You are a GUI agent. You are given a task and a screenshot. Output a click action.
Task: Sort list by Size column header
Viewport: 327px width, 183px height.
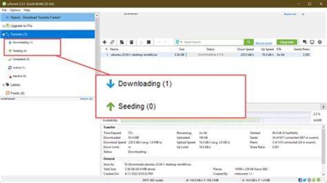[x=182, y=49]
